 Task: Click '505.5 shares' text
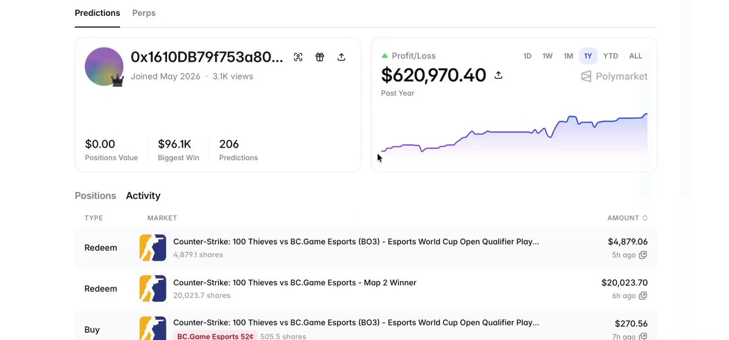(x=283, y=336)
